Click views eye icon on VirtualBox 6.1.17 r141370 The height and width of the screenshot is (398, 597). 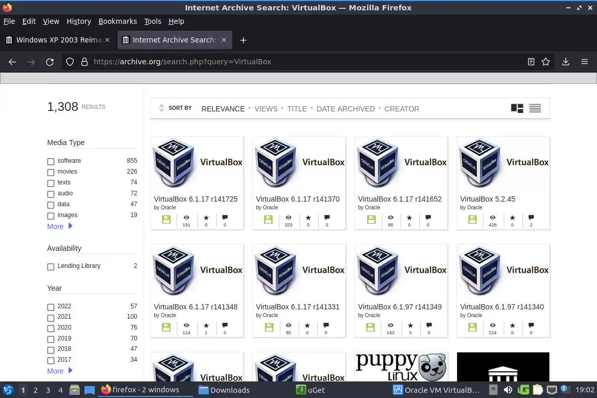click(x=289, y=218)
